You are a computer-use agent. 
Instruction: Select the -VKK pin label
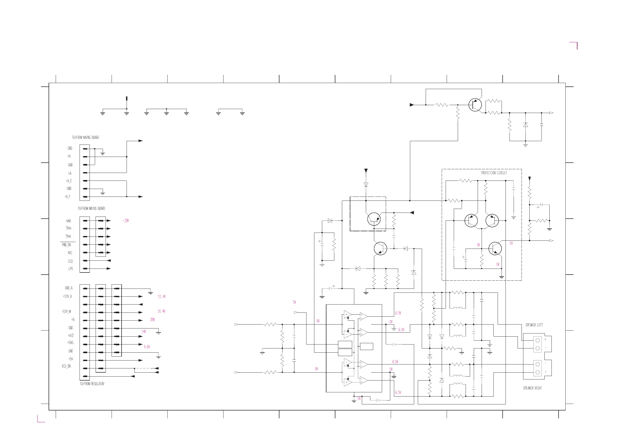coord(68,221)
